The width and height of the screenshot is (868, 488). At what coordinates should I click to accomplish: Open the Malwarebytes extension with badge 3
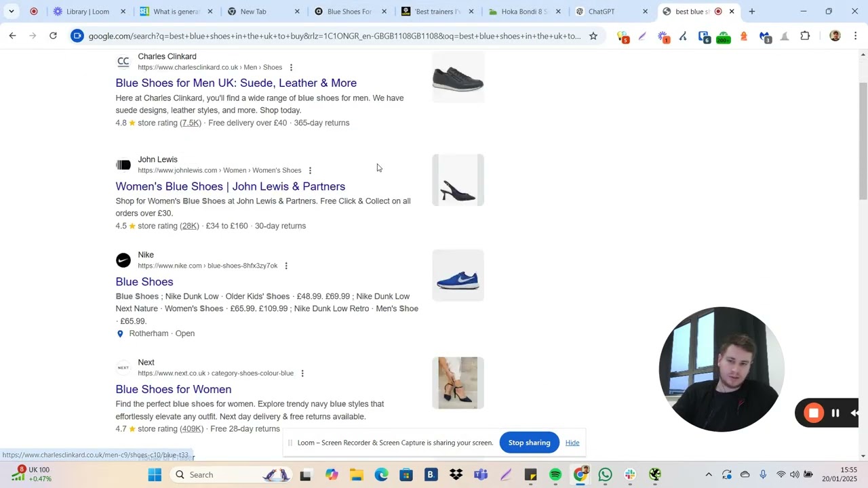(765, 37)
